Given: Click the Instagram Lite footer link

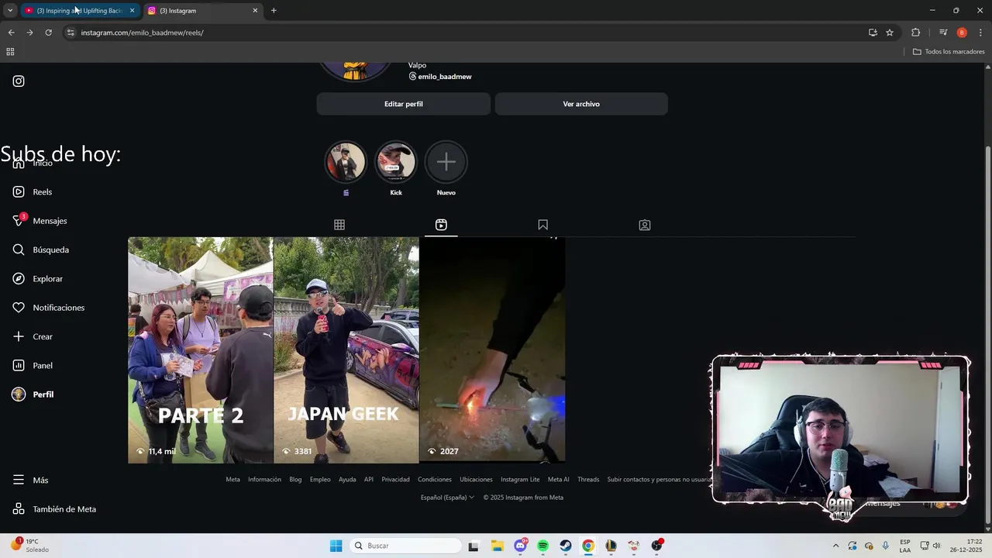Looking at the screenshot, I should [x=520, y=480].
